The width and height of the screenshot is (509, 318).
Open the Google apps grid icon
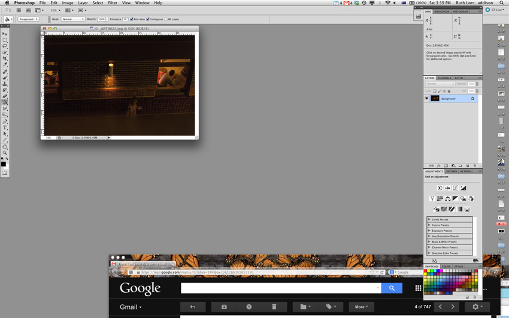tap(418, 288)
